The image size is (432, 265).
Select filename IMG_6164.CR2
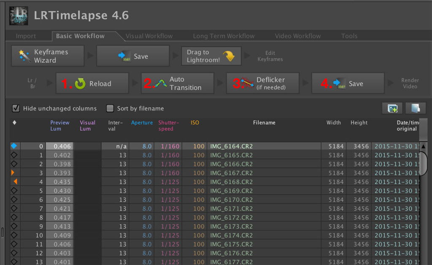232,146
